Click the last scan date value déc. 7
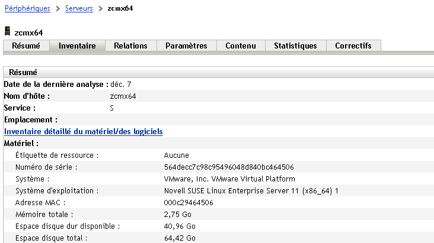This screenshot has height=243, width=434. point(120,84)
